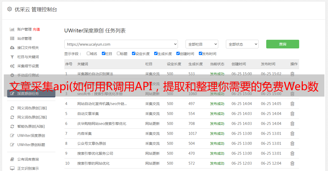Click trash icon for 搜索引擎的网站优化 row
Viewport: 328px width, 171px height.
pyautogui.click(x=292, y=163)
